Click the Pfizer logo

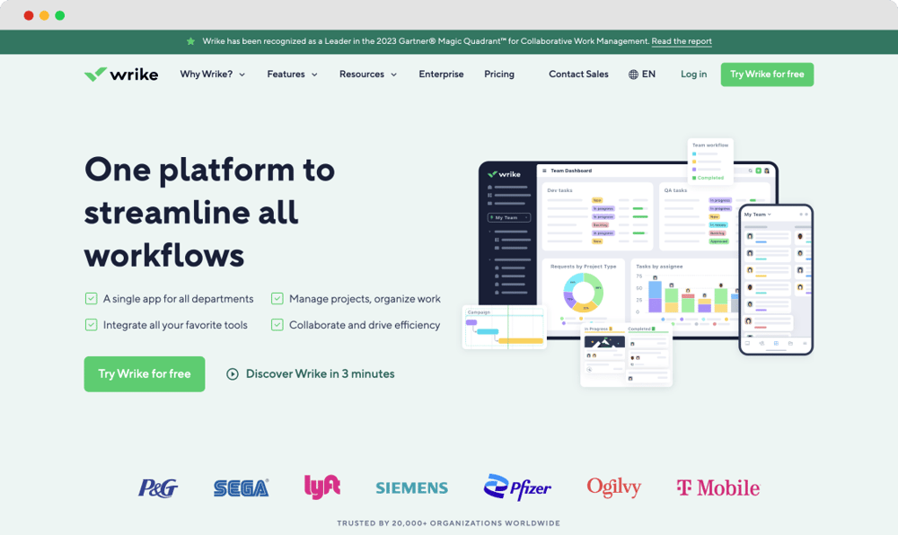click(516, 487)
